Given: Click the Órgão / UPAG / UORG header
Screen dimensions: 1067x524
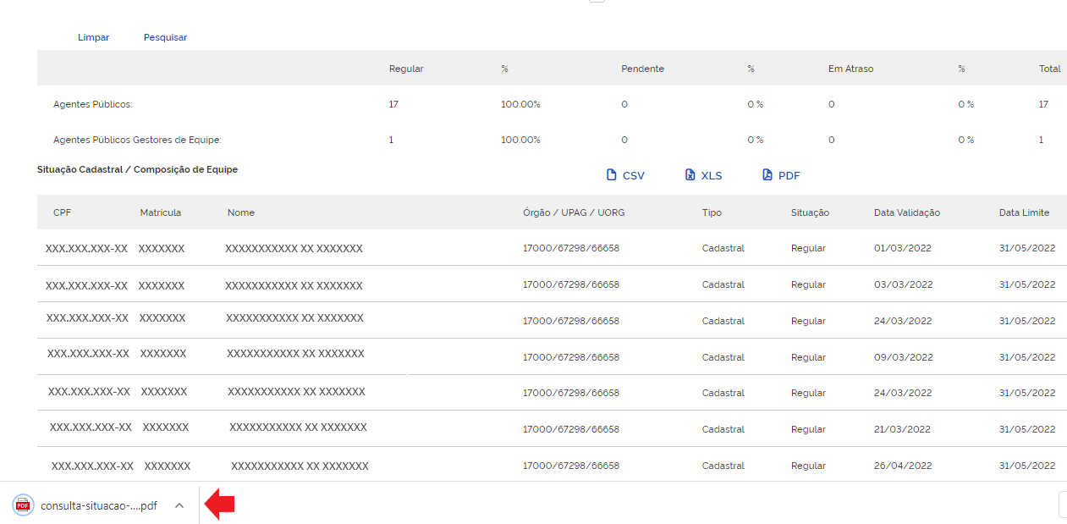Looking at the screenshot, I should point(574,212).
